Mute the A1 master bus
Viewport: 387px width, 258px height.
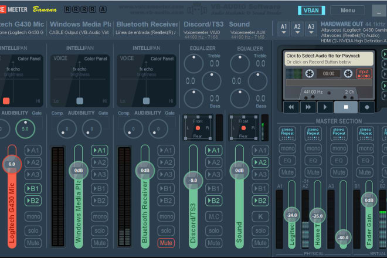287,172
